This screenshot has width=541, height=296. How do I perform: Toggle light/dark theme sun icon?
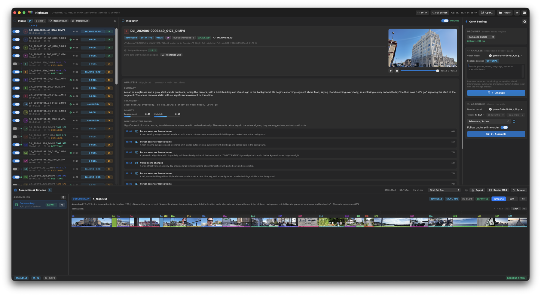tap(517, 13)
